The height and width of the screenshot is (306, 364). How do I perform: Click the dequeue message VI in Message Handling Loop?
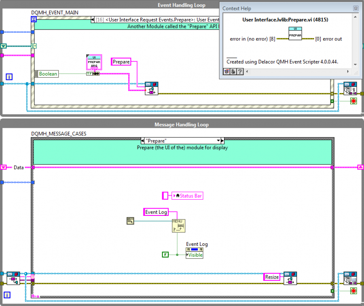pos(13,278)
